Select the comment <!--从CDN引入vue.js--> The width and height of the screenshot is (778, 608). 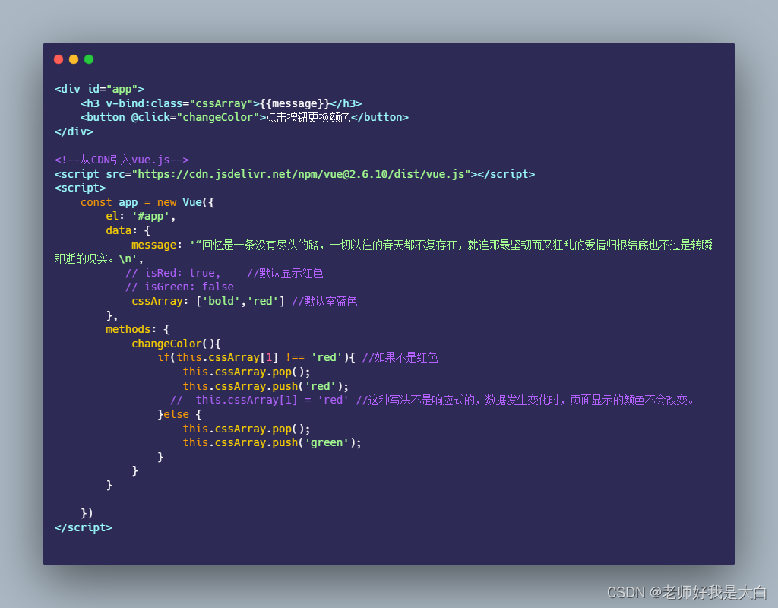coord(122,160)
